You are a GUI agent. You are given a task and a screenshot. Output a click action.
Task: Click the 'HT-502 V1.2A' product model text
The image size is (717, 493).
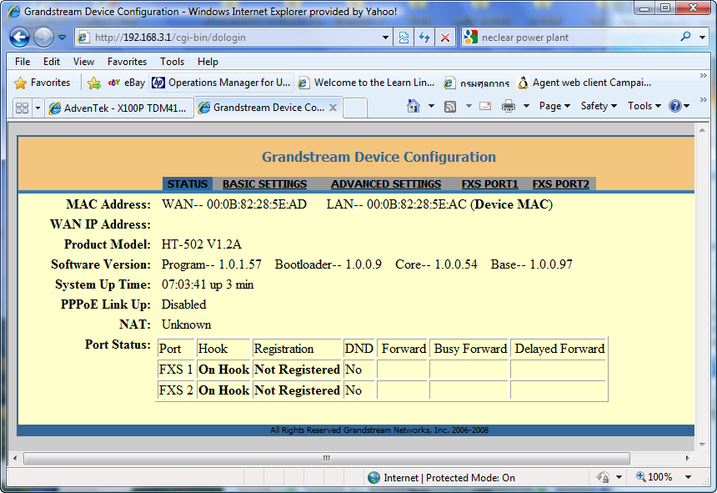(x=201, y=244)
